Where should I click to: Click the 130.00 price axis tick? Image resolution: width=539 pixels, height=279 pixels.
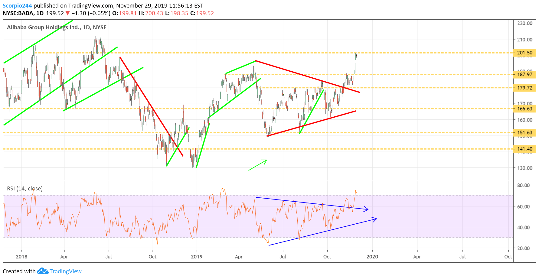click(x=525, y=168)
